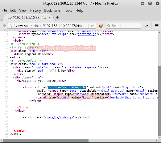The width and height of the screenshot is (161, 143).
Task: Click the search magnifier icon
Action: point(109,26)
